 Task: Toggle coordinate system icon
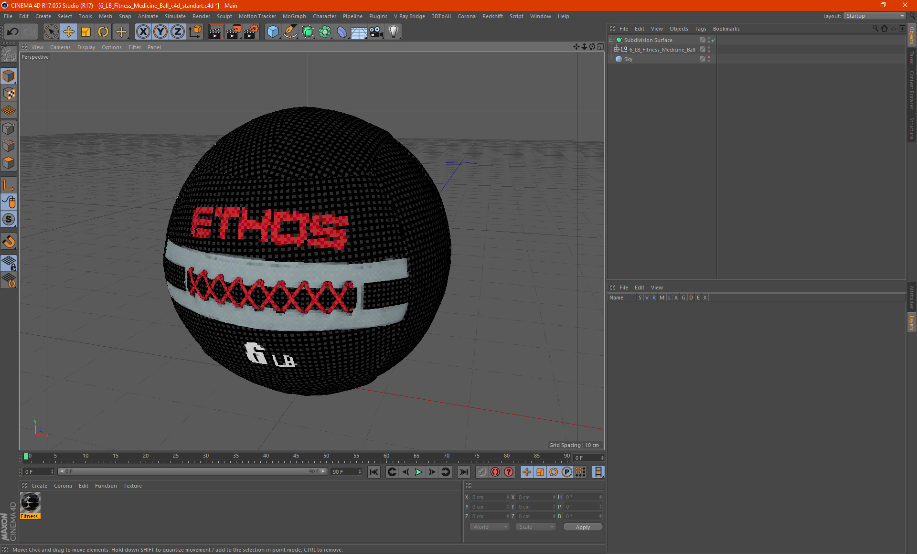coord(195,32)
